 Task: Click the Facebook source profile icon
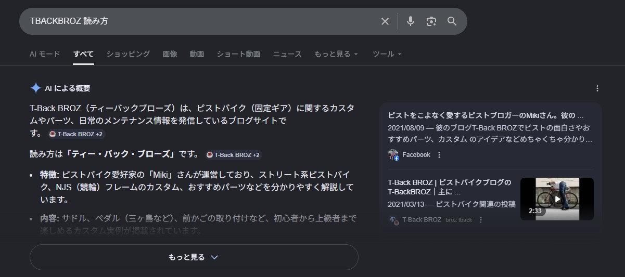393,155
